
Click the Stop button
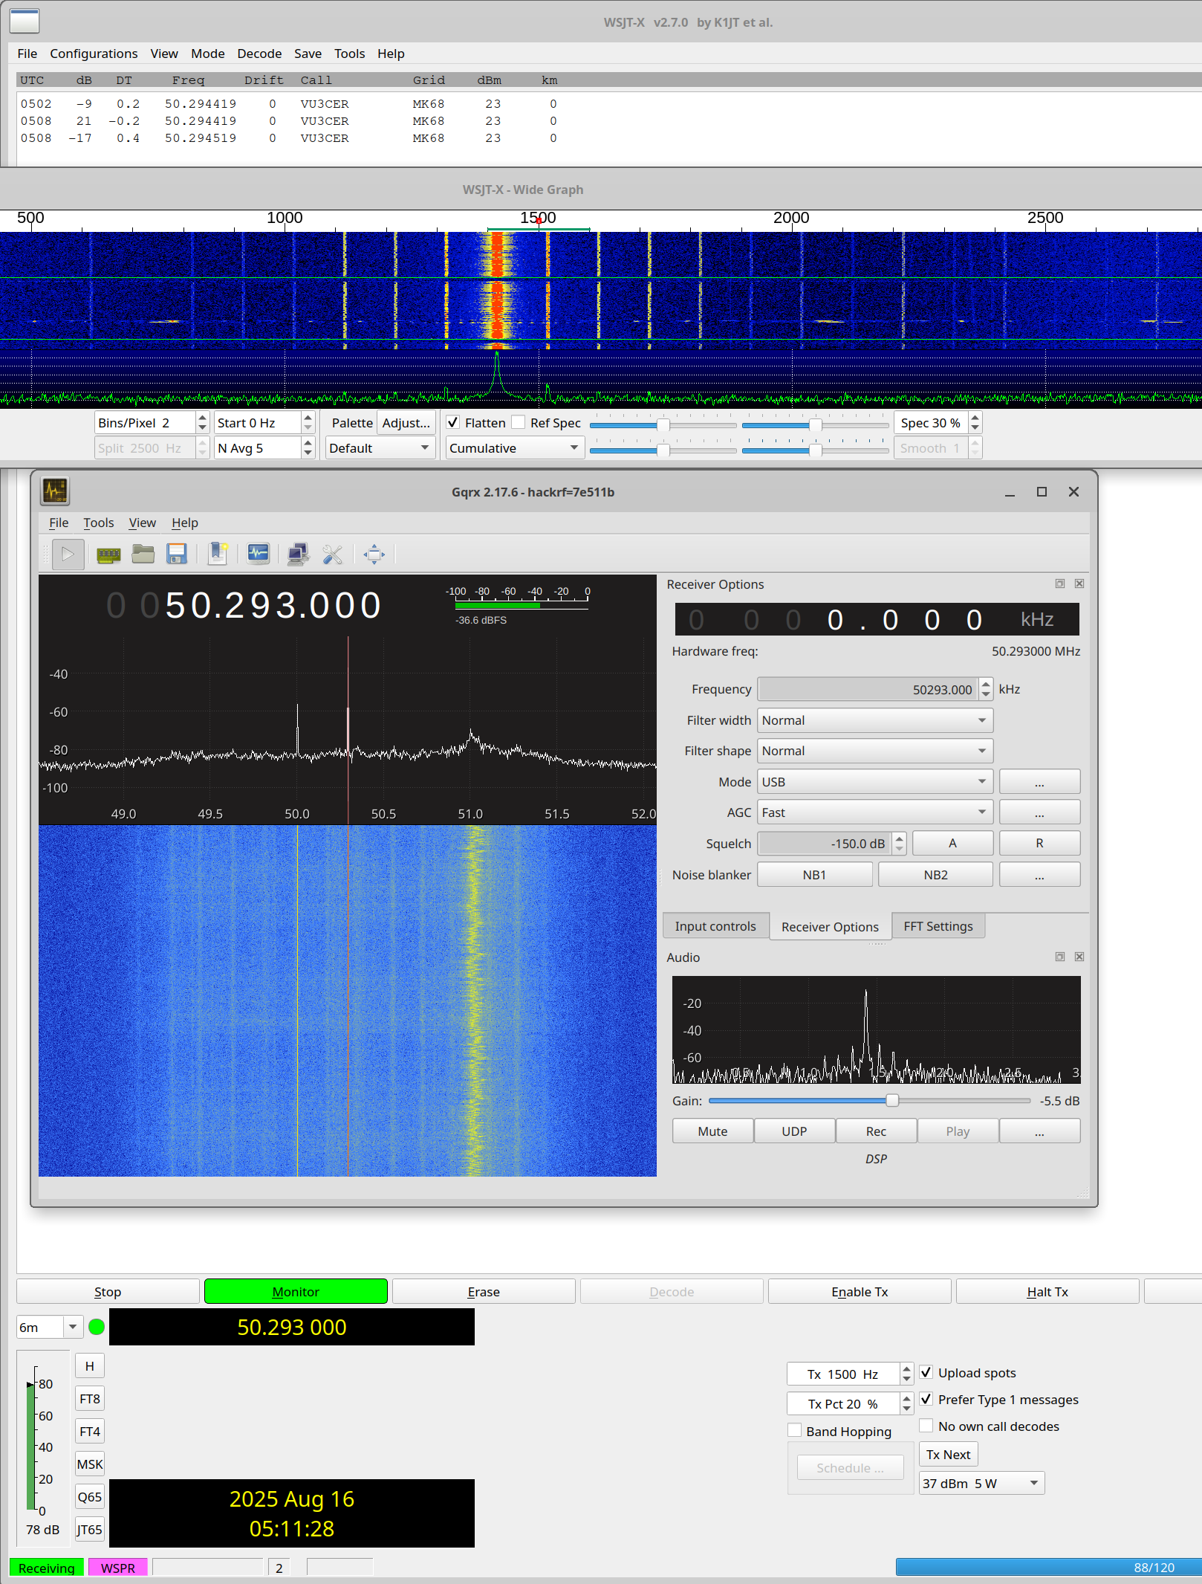pos(108,1292)
